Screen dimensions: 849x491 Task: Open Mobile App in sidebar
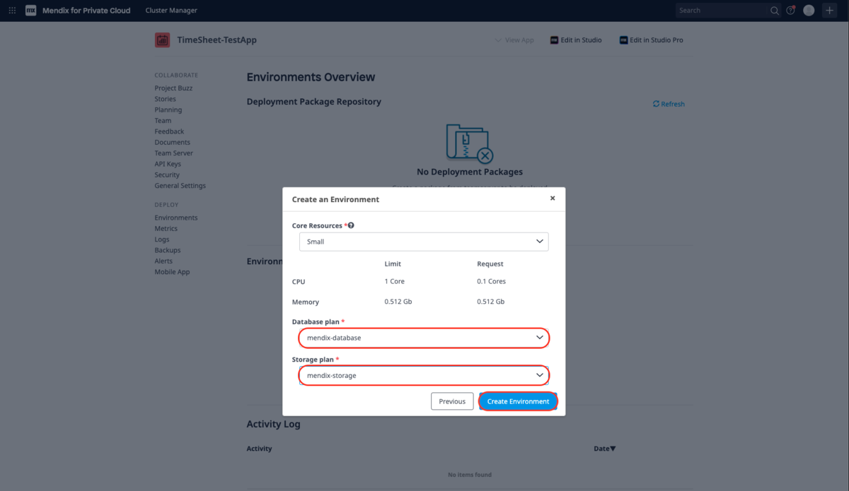pyautogui.click(x=173, y=272)
